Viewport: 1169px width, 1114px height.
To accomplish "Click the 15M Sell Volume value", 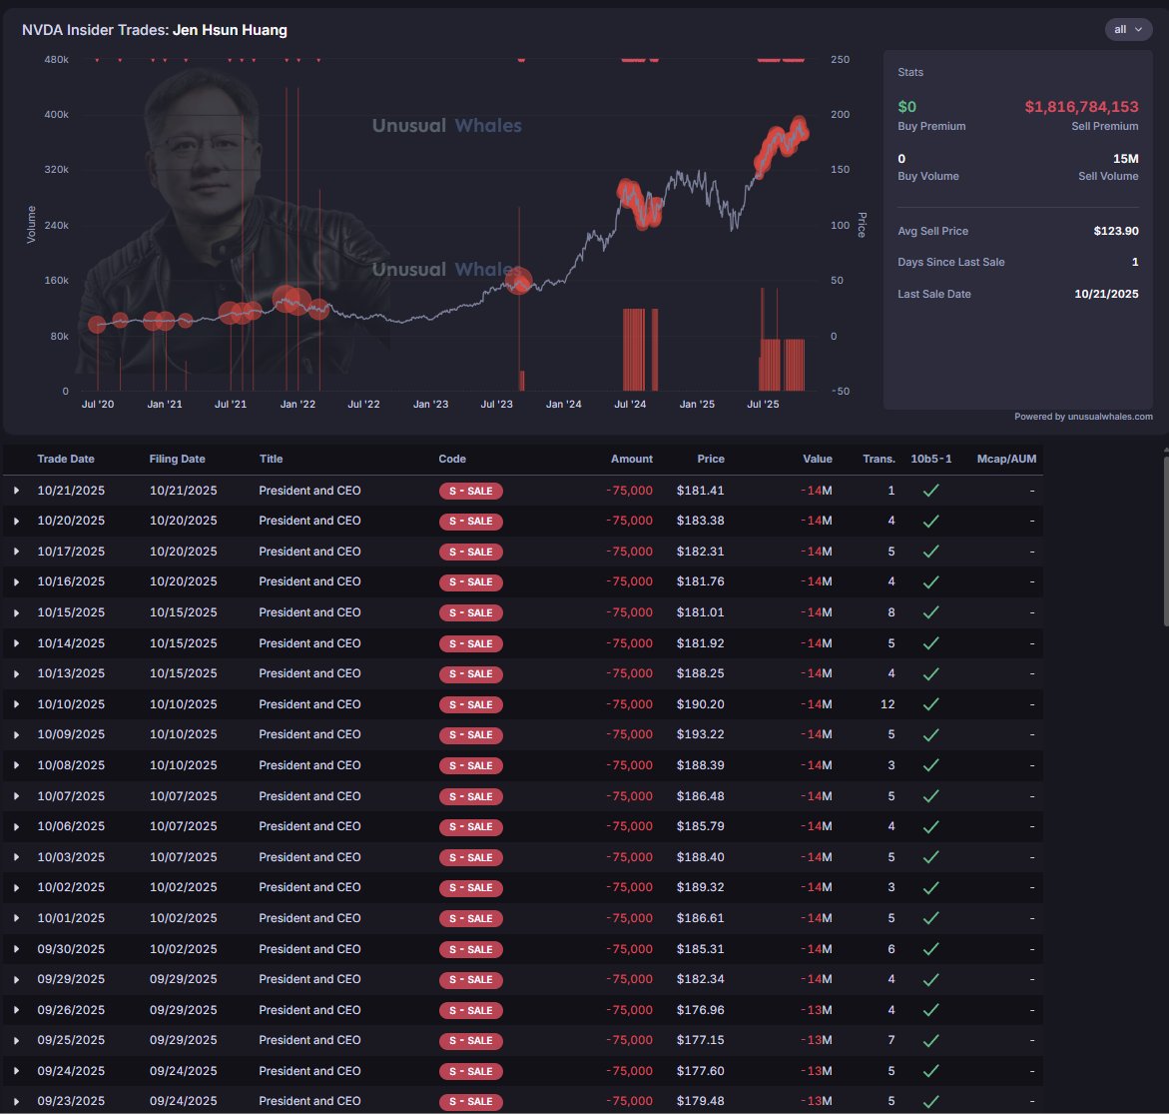I will click(x=1125, y=159).
